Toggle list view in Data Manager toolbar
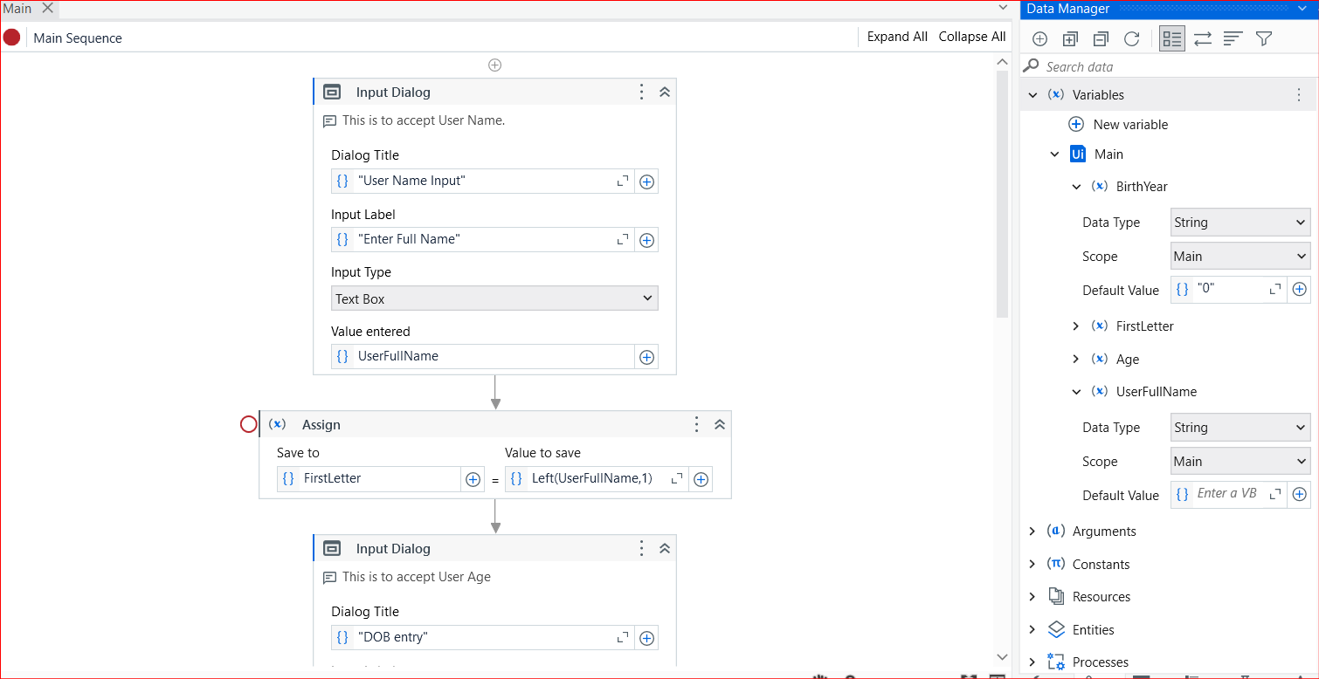1319x679 pixels. [1171, 38]
